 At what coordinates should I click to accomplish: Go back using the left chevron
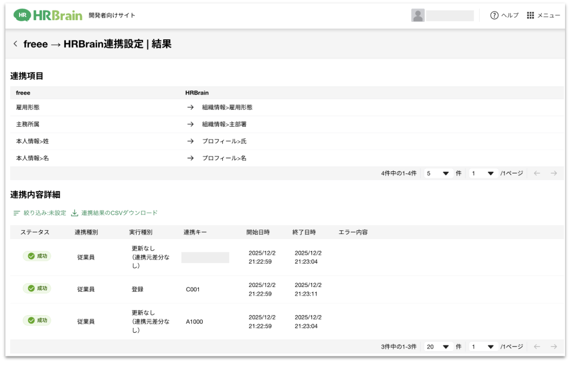coord(15,44)
